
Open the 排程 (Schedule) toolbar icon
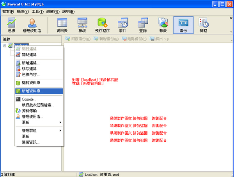(204, 25)
